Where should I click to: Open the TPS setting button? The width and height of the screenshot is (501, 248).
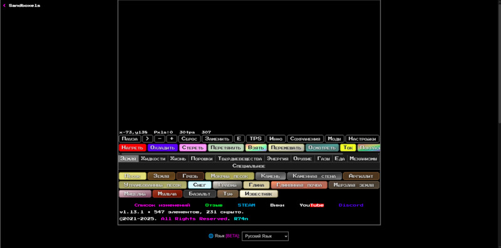256,139
